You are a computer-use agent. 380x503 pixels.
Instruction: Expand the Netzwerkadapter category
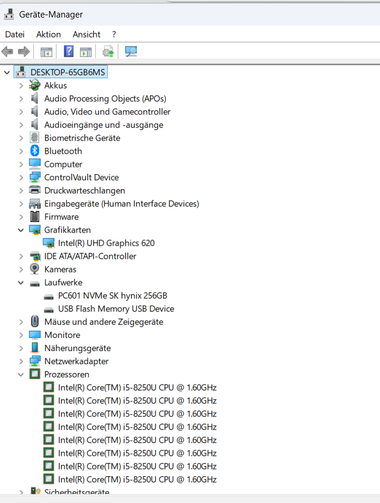(21, 361)
